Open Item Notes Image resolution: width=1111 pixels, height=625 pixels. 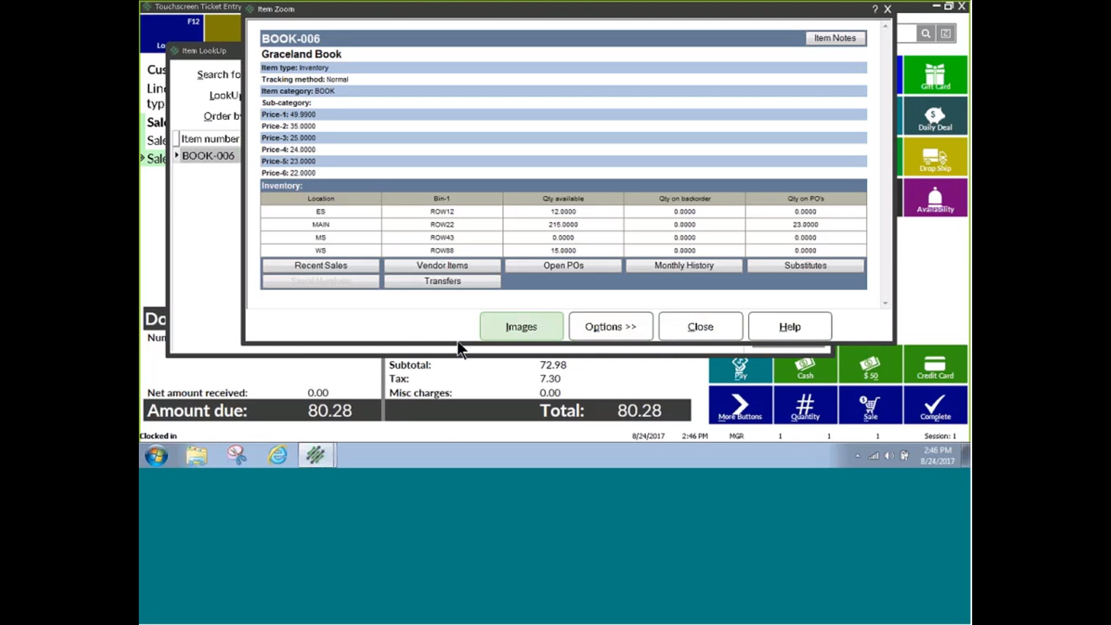coord(834,38)
